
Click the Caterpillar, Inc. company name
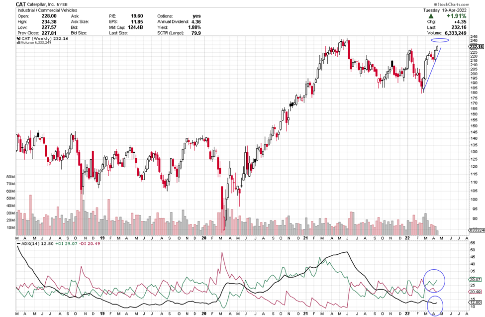pos(41,4)
